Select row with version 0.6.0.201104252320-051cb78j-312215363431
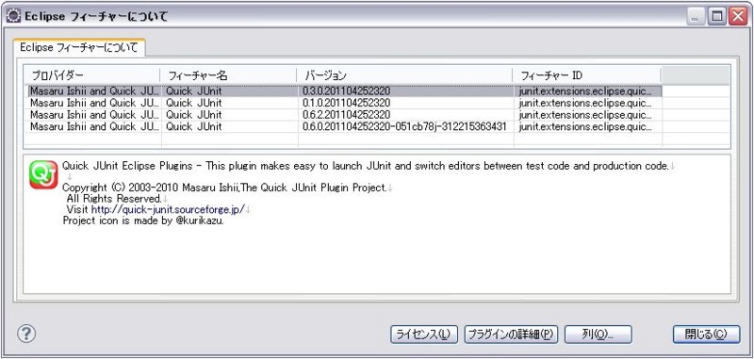Screen dimensions: 754x359 pyautogui.click(x=345, y=127)
